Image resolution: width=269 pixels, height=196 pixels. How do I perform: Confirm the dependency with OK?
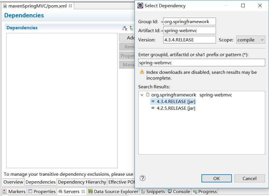[217, 178]
